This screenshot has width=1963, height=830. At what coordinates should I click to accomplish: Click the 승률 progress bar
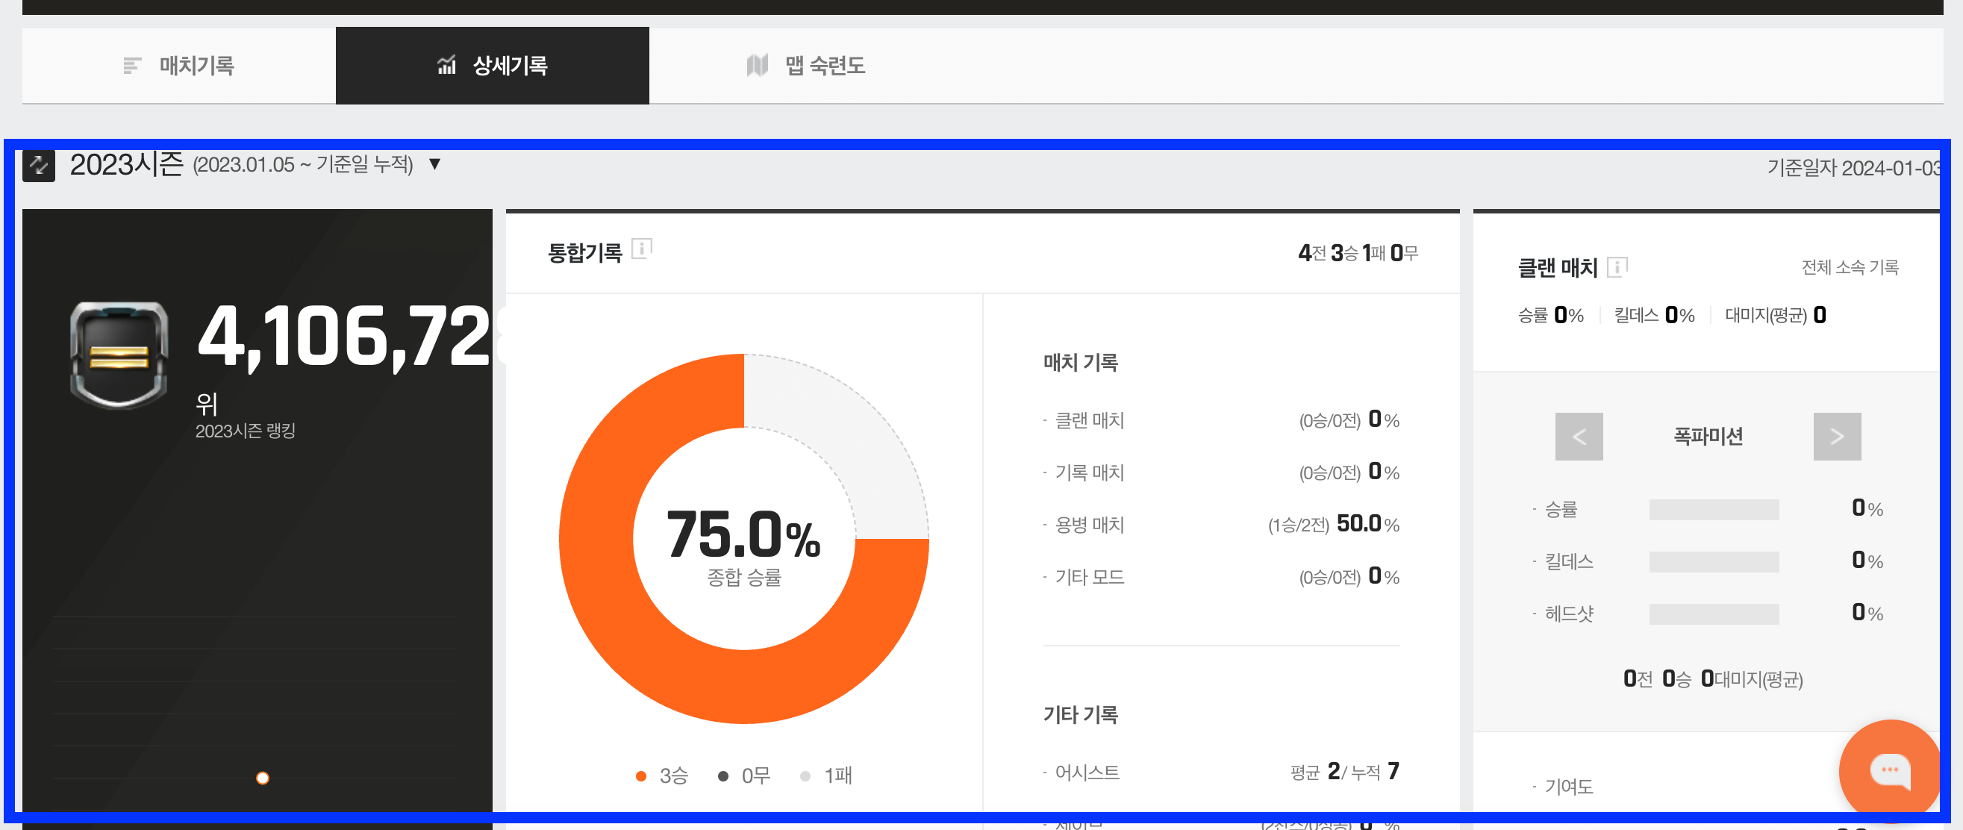1714,509
